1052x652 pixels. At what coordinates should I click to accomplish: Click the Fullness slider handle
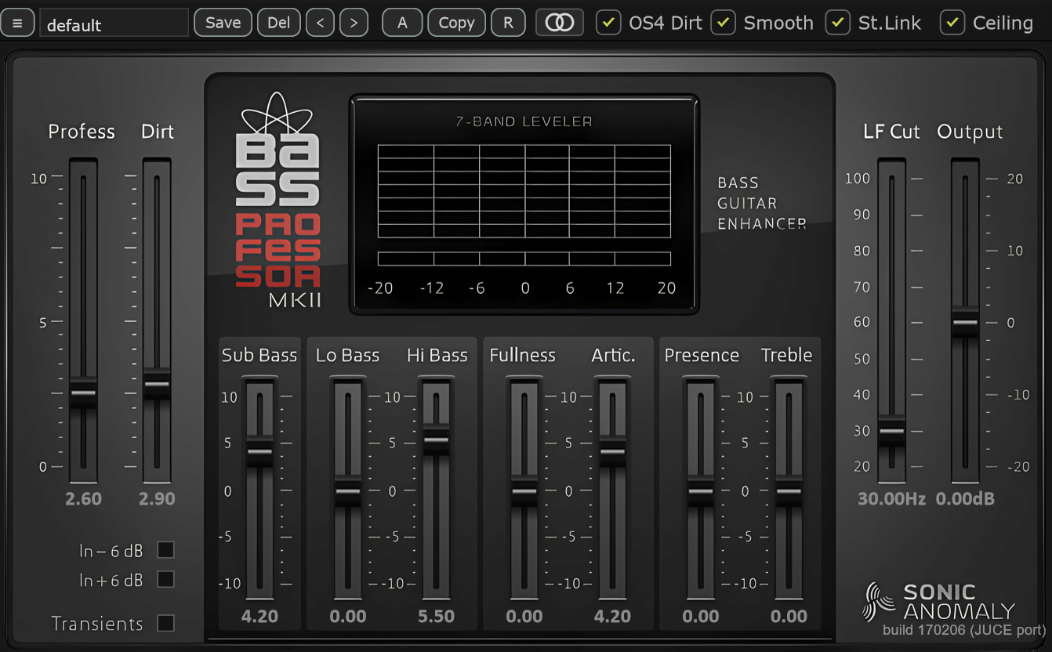524,491
